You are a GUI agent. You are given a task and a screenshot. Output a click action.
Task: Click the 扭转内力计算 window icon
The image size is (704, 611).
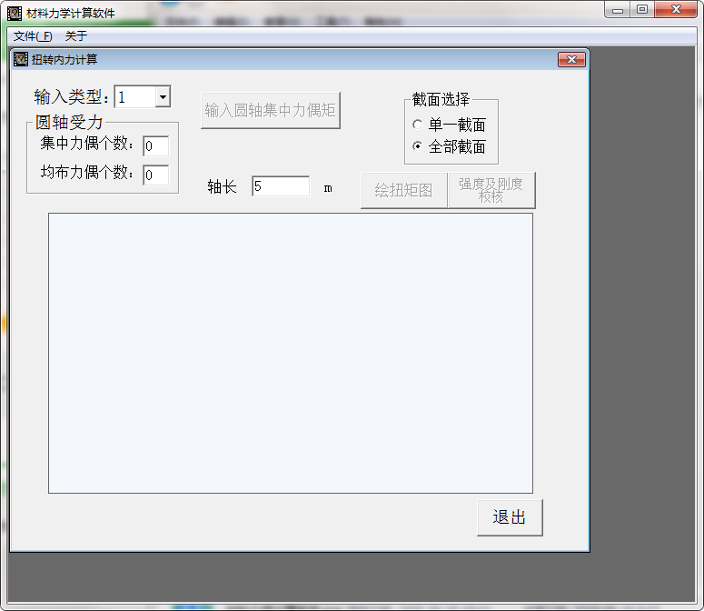pyautogui.click(x=21, y=60)
